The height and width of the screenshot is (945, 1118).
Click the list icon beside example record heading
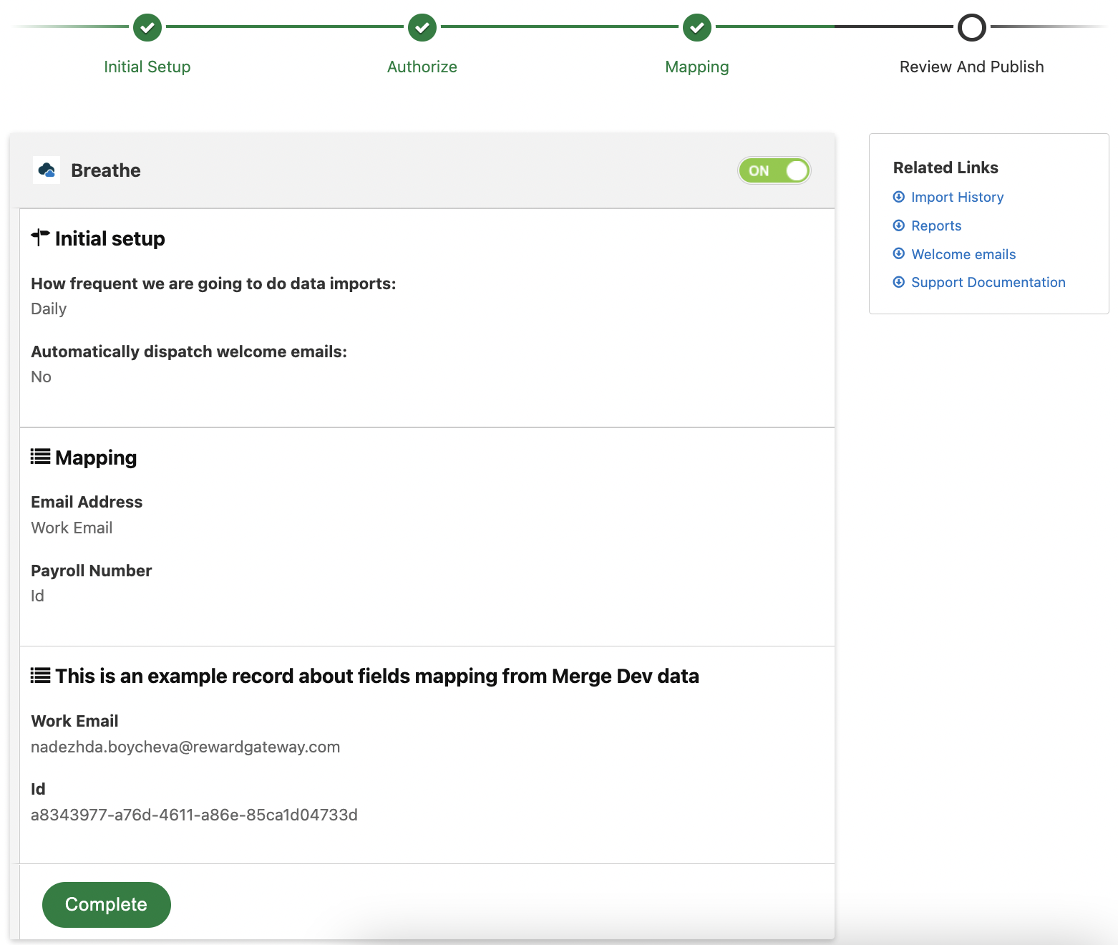click(x=40, y=675)
